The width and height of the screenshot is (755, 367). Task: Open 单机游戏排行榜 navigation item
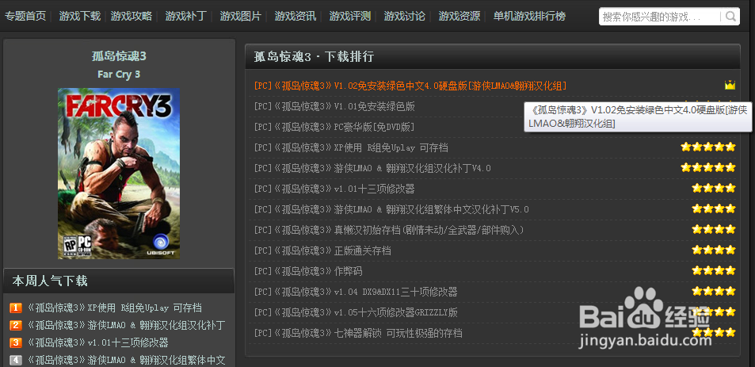(x=529, y=17)
